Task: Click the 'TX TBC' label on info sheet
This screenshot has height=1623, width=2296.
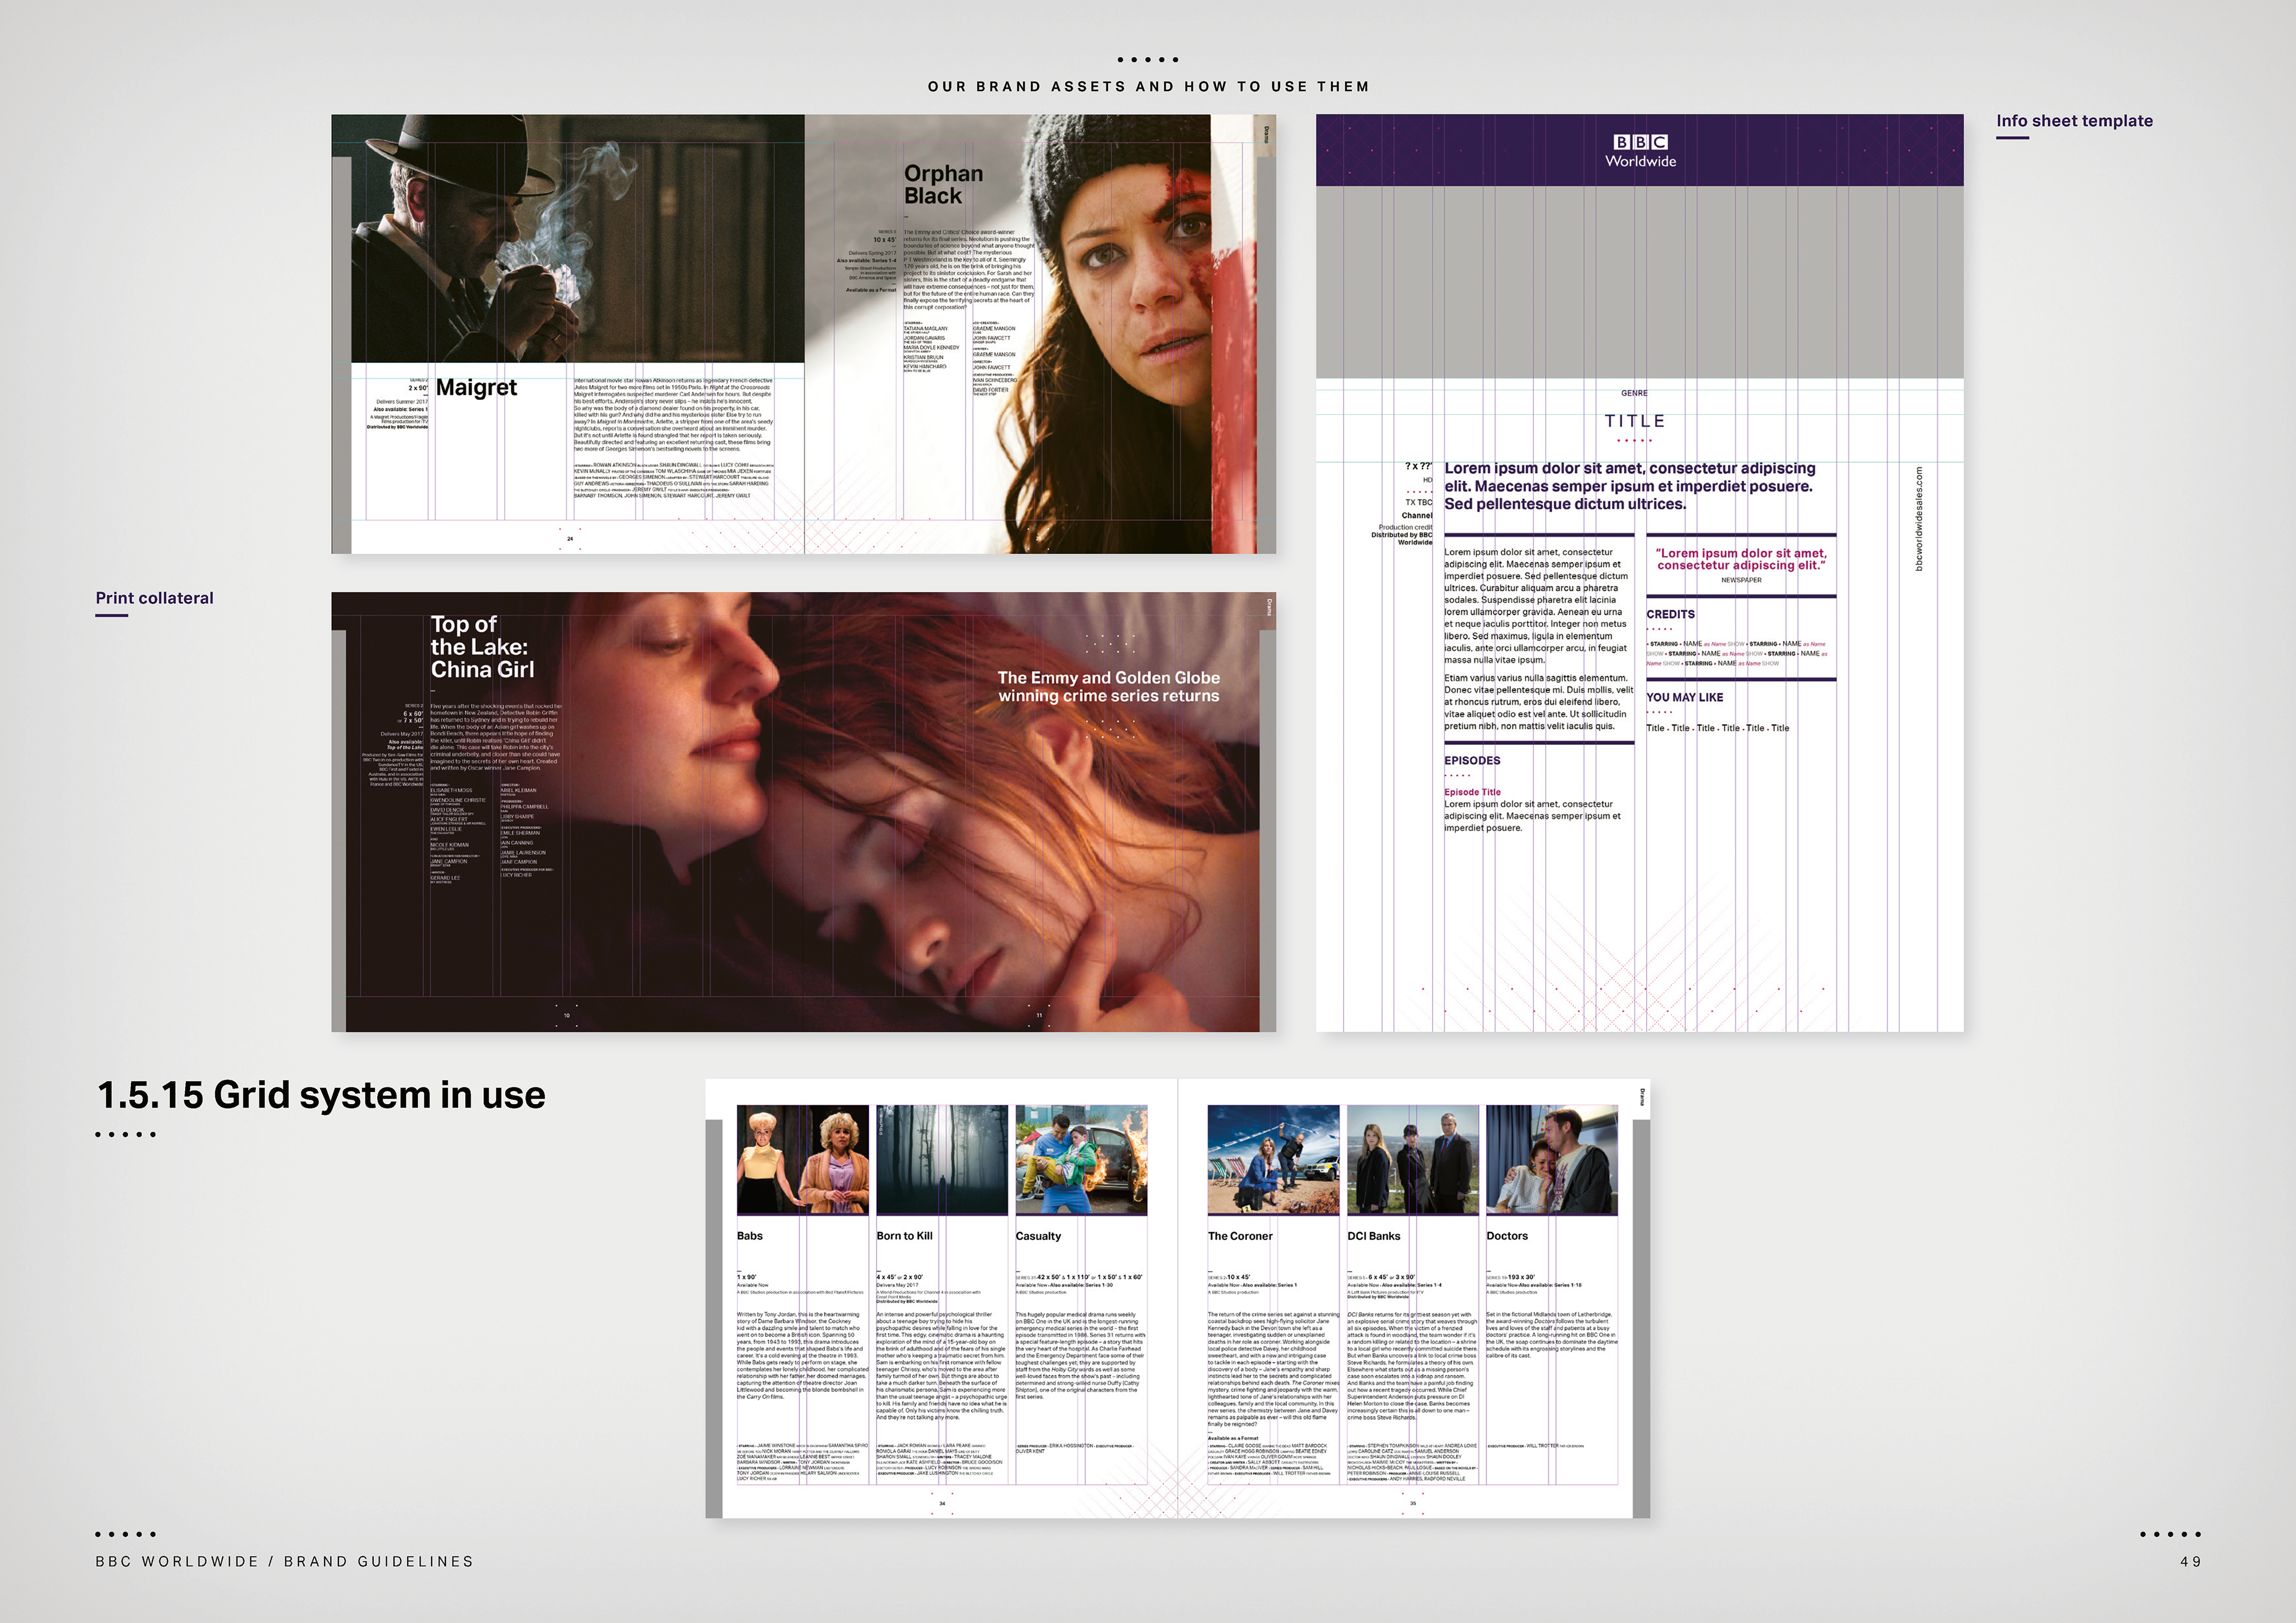Action: click(x=1418, y=503)
